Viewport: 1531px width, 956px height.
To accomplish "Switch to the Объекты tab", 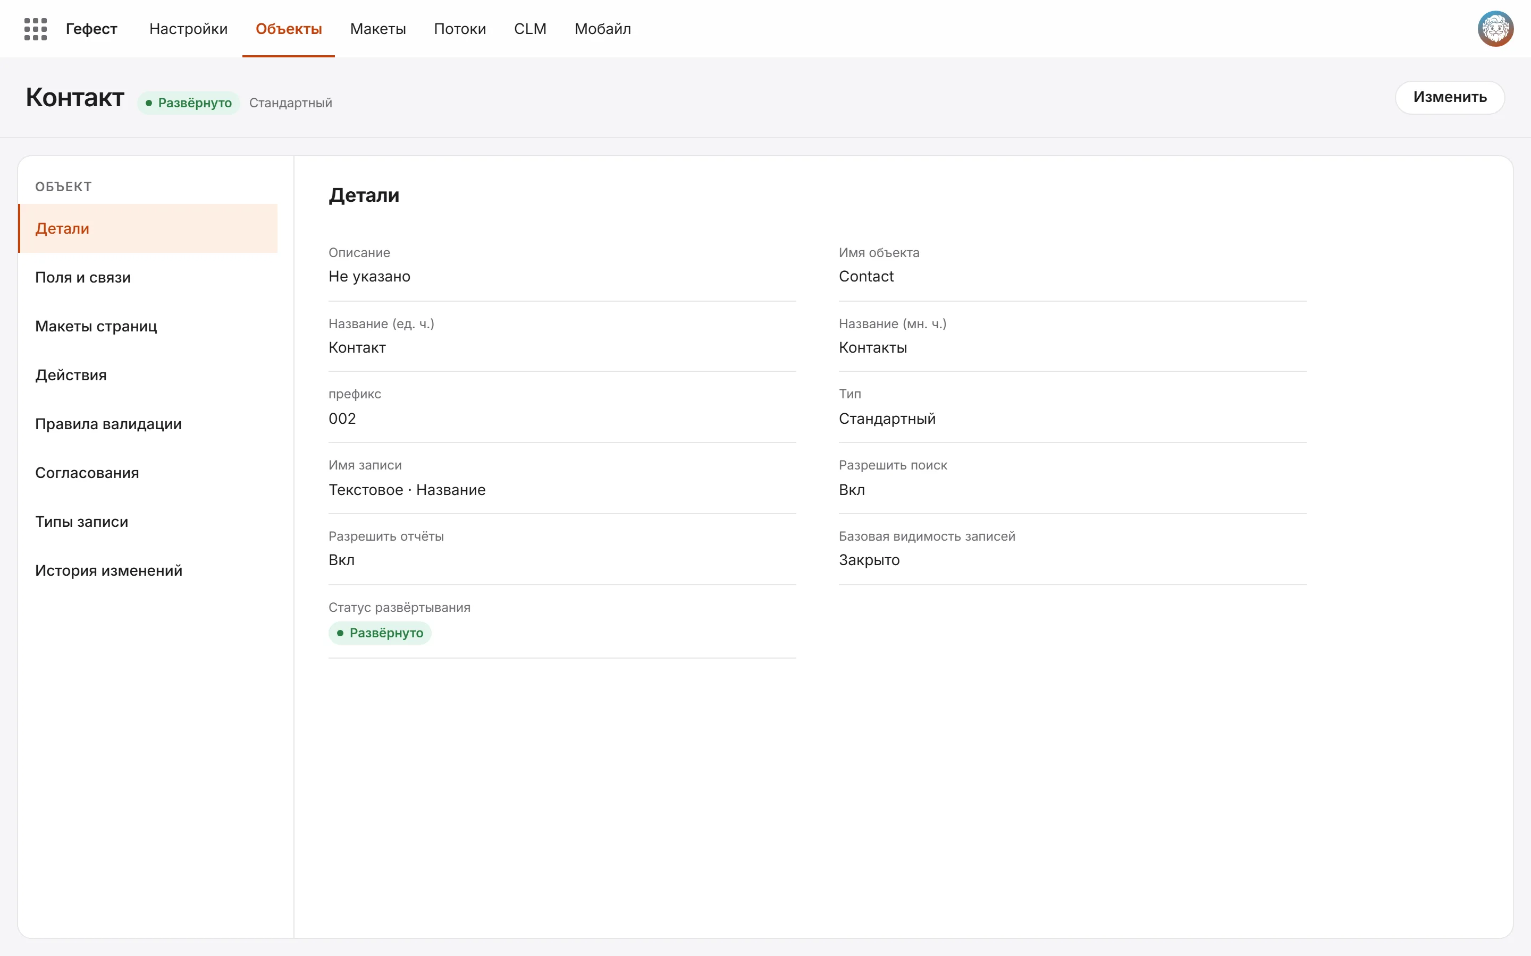I will point(289,29).
